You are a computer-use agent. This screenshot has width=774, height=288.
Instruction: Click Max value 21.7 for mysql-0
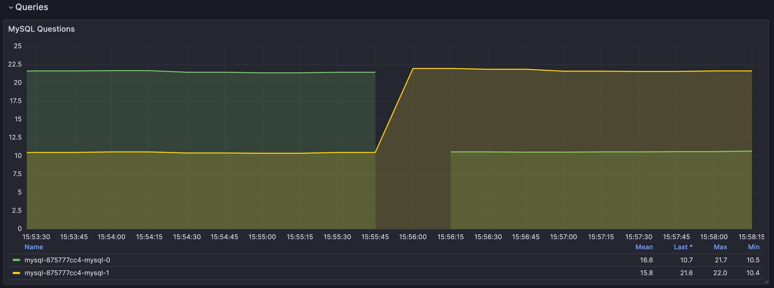[x=721, y=260]
